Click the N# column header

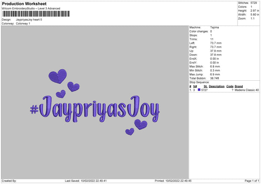tap(195, 86)
